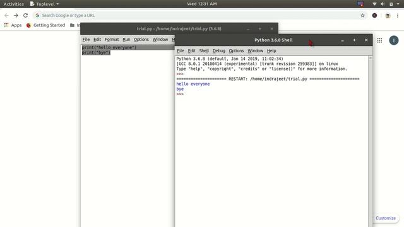Screen dimensions: 404x227
Task: Open Debug menu in Python Shell
Action: [x=219, y=50]
